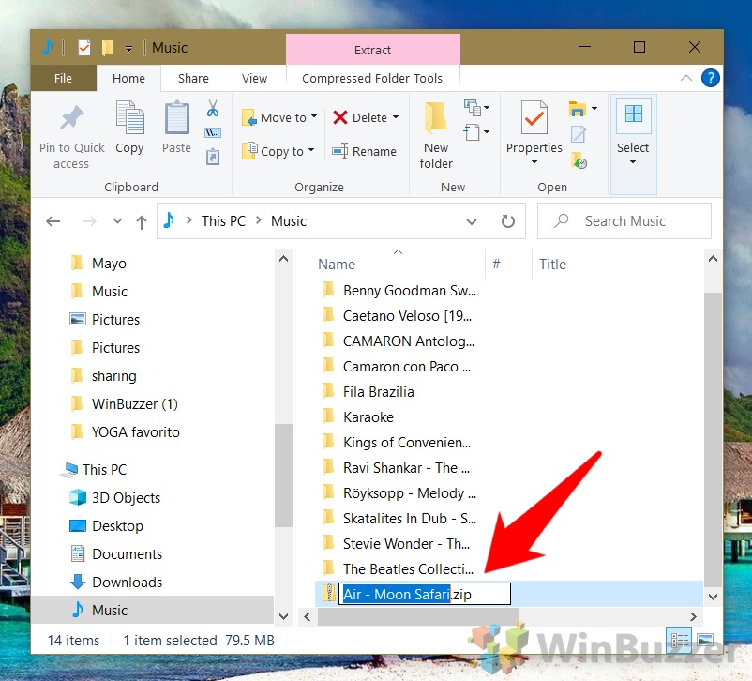Screen dimensions: 752x681
Task: Go back using the back arrow
Action: point(53,220)
